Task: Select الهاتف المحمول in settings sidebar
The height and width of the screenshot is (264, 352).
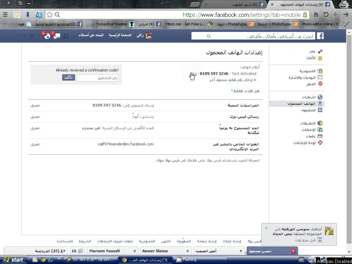Action: click(297, 103)
